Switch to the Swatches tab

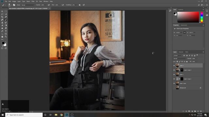(181, 9)
